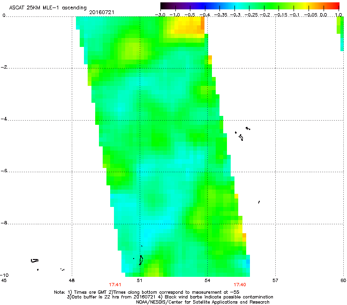The width and height of the screenshot is (347, 305).
Task: Click latitude axis label -4
Action: [x=4, y=119]
